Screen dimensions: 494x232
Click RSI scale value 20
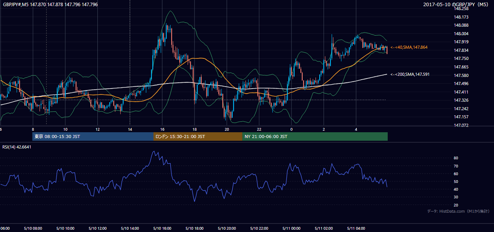click(456, 205)
